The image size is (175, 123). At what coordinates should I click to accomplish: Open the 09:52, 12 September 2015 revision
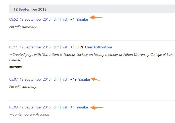[30, 19]
